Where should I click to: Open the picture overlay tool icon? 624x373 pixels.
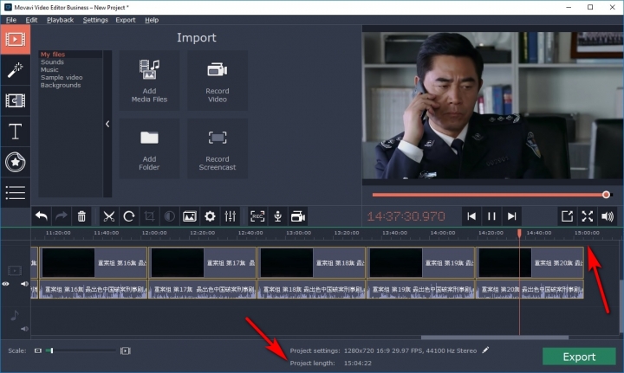pos(190,216)
